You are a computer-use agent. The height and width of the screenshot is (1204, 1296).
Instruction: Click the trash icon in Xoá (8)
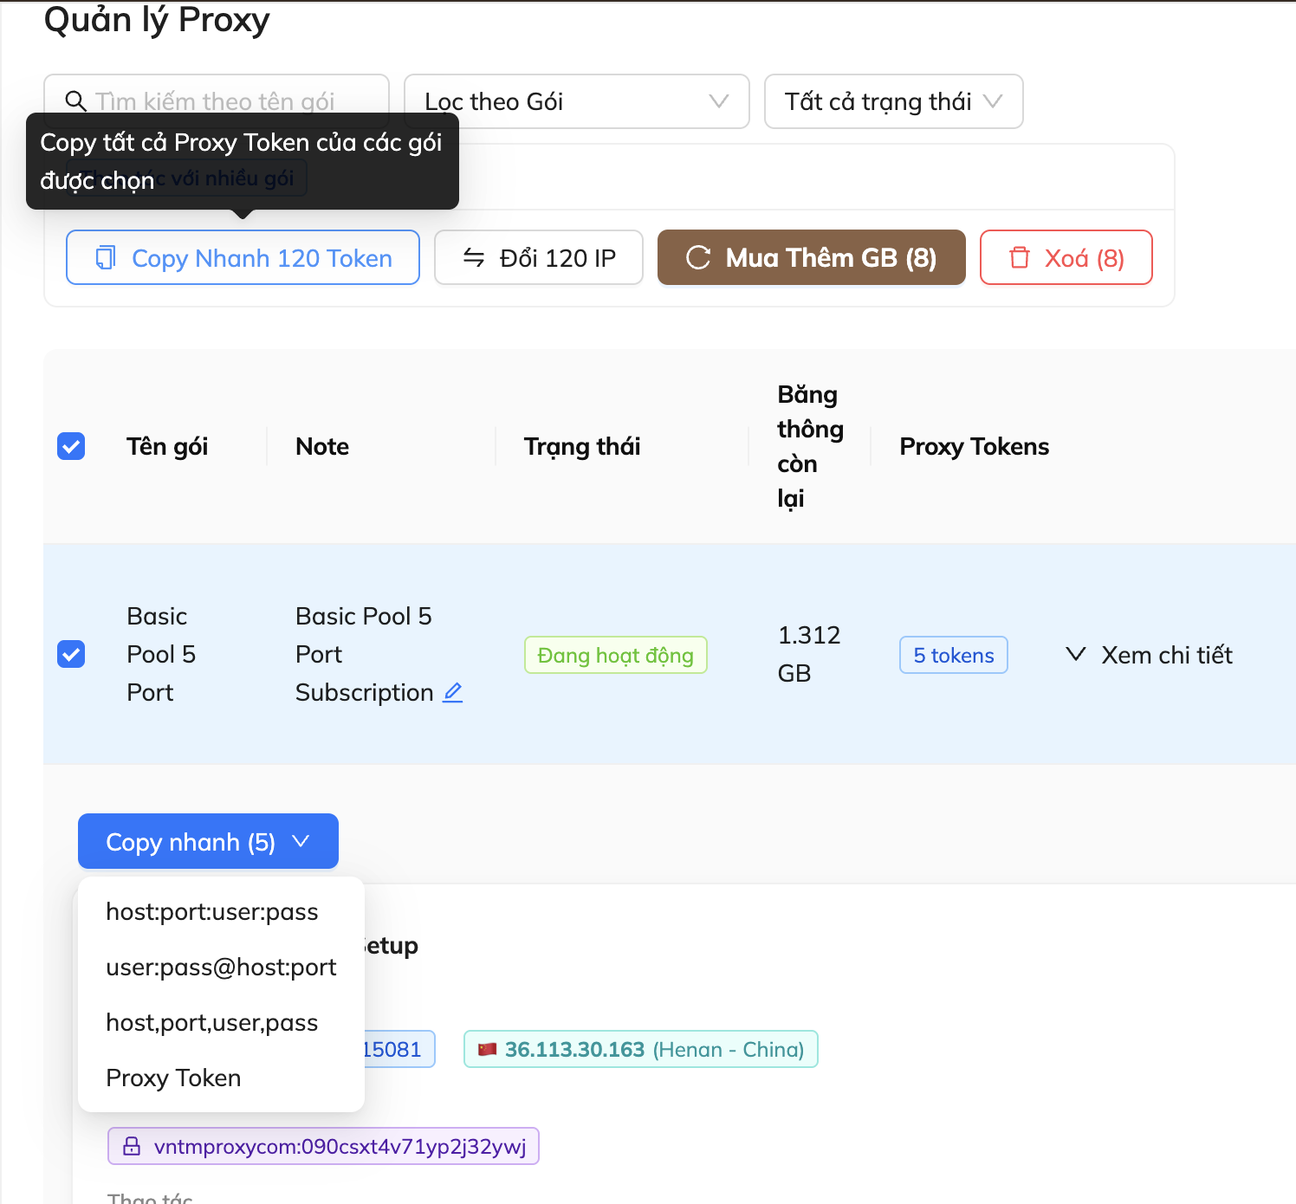point(1020,257)
